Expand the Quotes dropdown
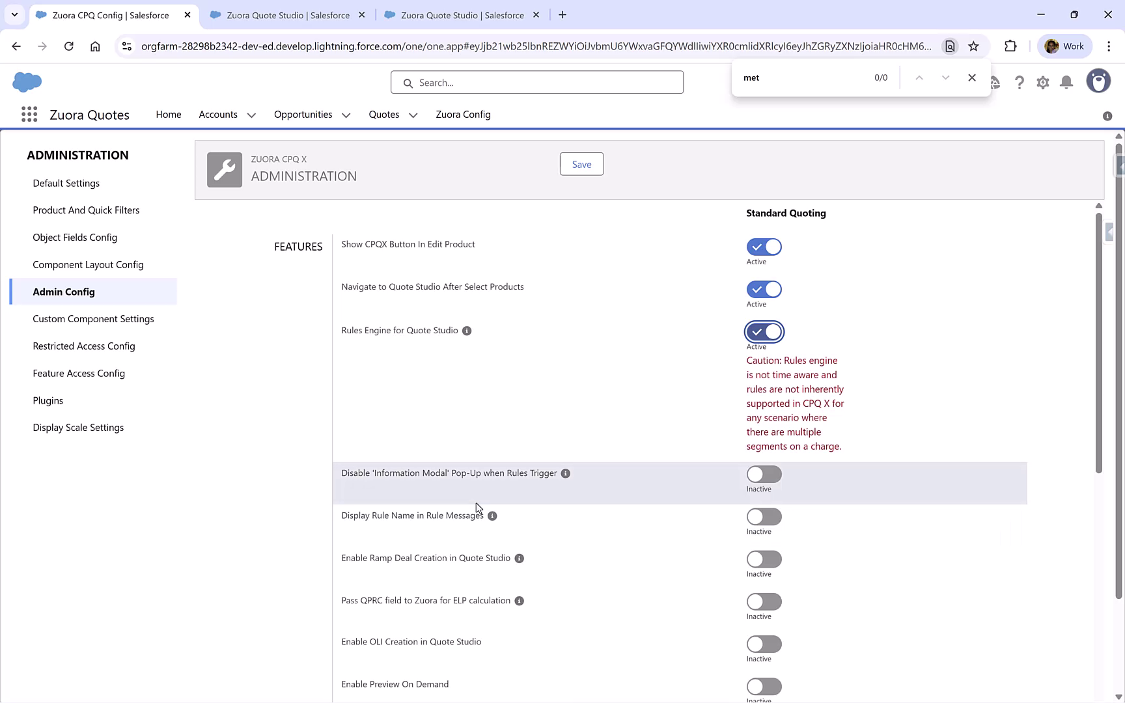The height and width of the screenshot is (703, 1125). [x=413, y=115]
